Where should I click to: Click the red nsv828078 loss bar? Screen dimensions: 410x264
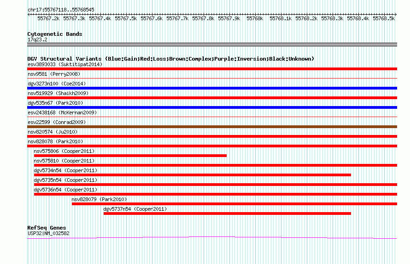click(x=212, y=146)
